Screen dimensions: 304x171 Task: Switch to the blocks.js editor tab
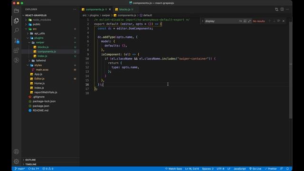click(x=124, y=9)
